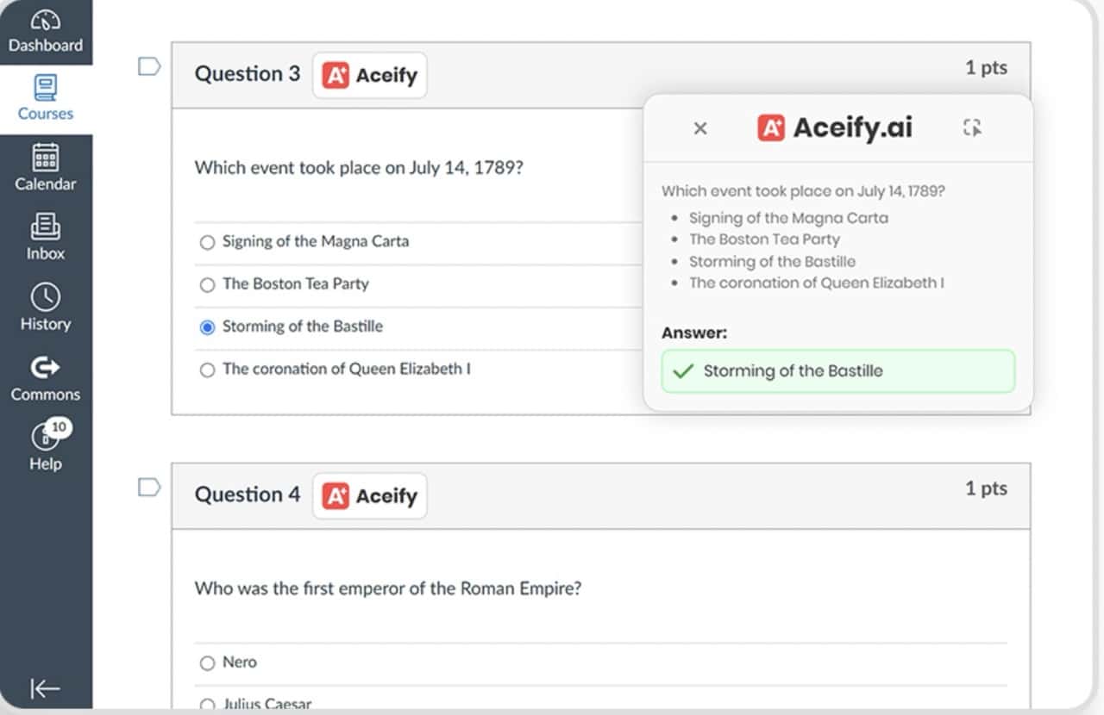Click the Aceify.ai logo in the popup
This screenshot has height=715, width=1104.
(833, 127)
